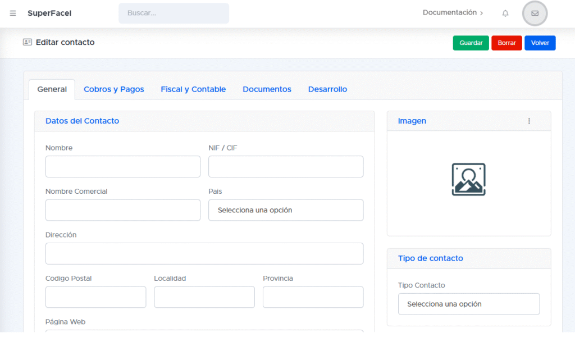Click the notifications bell icon
The height and width of the screenshot is (346, 575).
(x=505, y=13)
